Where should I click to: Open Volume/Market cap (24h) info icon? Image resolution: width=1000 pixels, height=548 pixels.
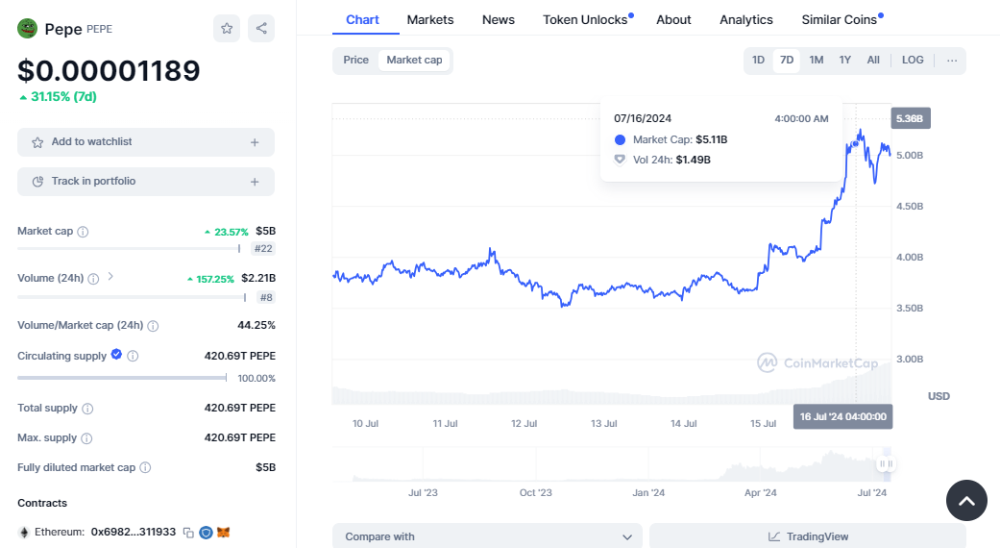point(153,326)
